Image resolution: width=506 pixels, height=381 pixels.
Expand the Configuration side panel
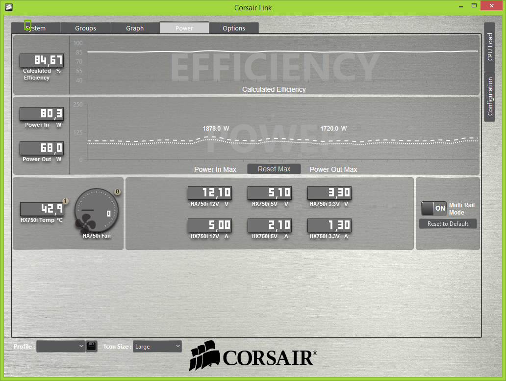(489, 96)
